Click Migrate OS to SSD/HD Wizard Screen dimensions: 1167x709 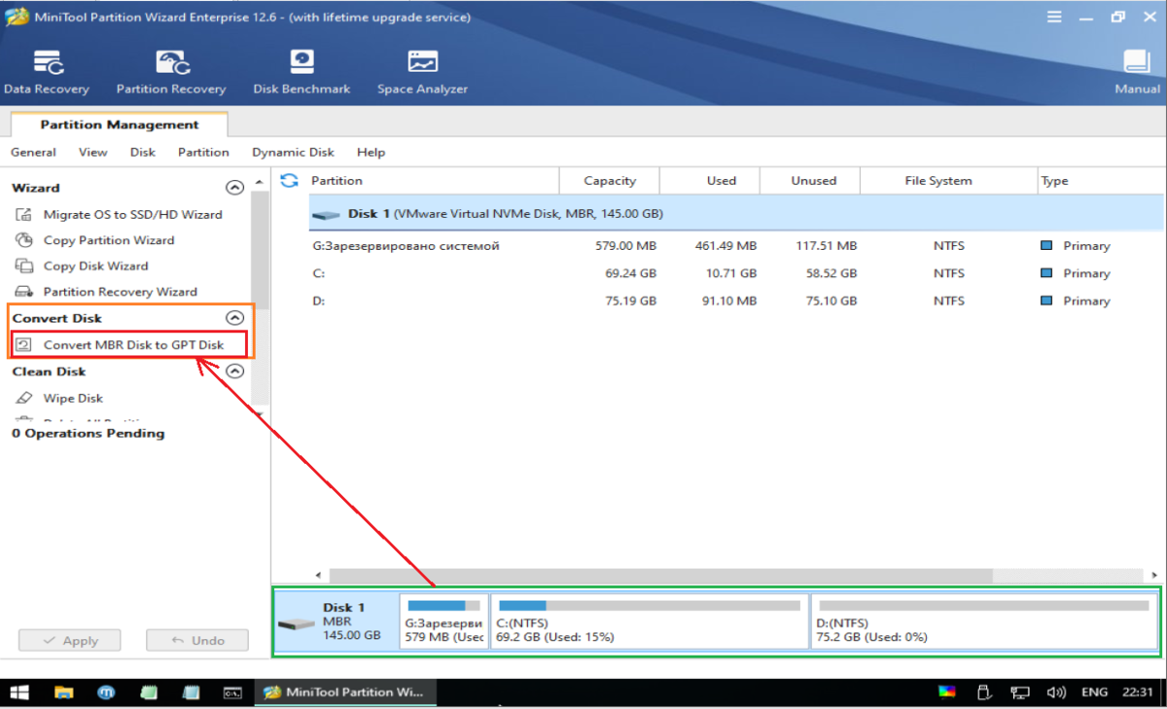coord(132,214)
